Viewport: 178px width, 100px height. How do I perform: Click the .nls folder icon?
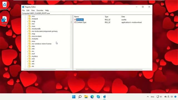[x=30, y=66]
